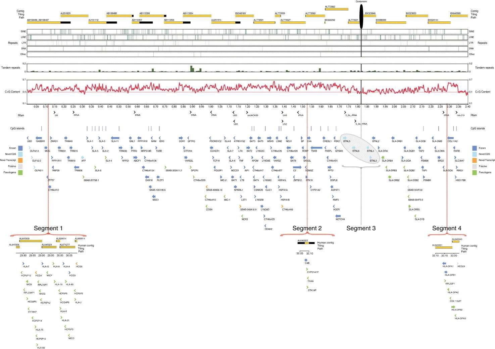The height and width of the screenshot is (349, 495).
Task: Select the Novel Transcript swatch in left legend
Action: (21, 160)
